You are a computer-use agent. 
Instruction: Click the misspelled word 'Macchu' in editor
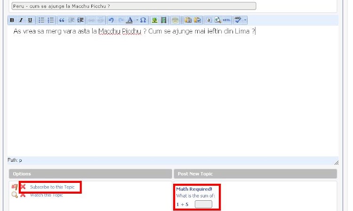[109, 31]
